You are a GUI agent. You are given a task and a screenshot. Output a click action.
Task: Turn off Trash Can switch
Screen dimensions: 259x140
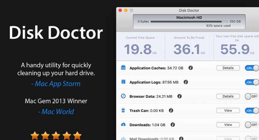pyautogui.click(x=252, y=111)
